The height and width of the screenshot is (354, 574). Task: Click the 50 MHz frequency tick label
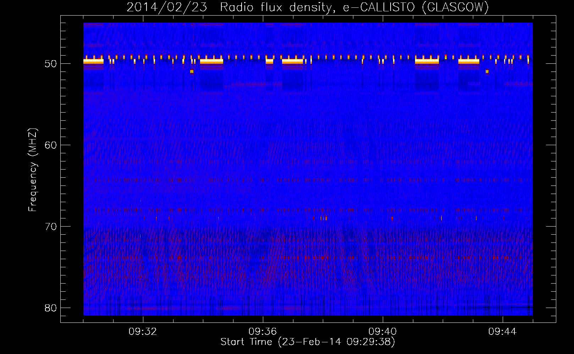tap(50, 64)
